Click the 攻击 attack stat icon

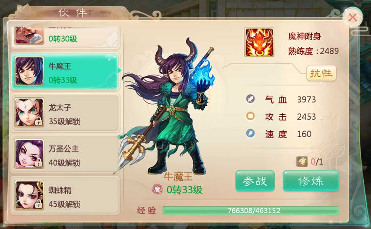tap(250, 116)
